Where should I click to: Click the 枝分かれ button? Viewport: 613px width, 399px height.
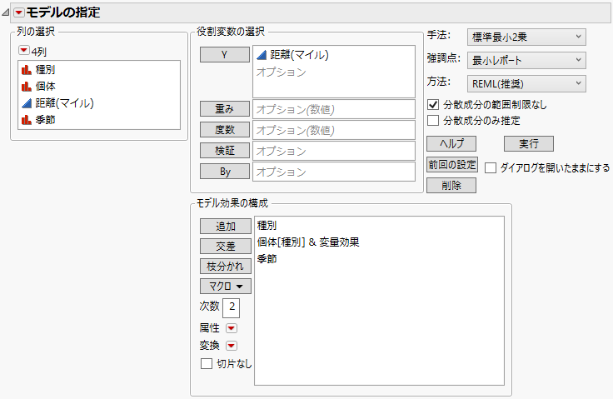click(x=226, y=267)
